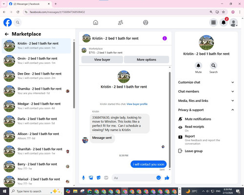
Task: Open Windows Start menu
Action: pyautogui.click(x=4, y=191)
